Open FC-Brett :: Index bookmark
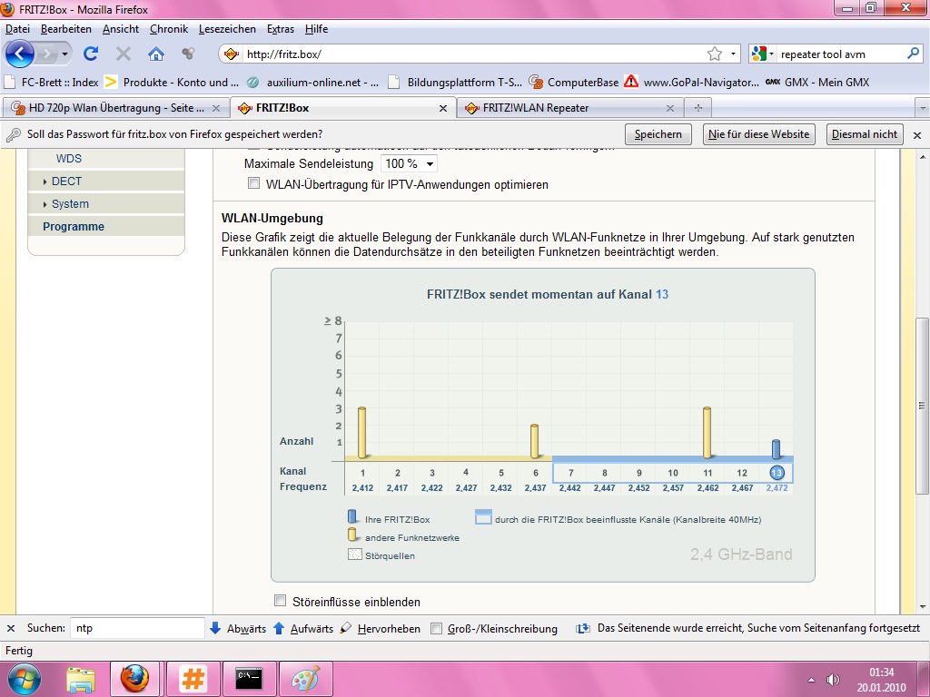The height and width of the screenshot is (697, 930). coord(52,83)
